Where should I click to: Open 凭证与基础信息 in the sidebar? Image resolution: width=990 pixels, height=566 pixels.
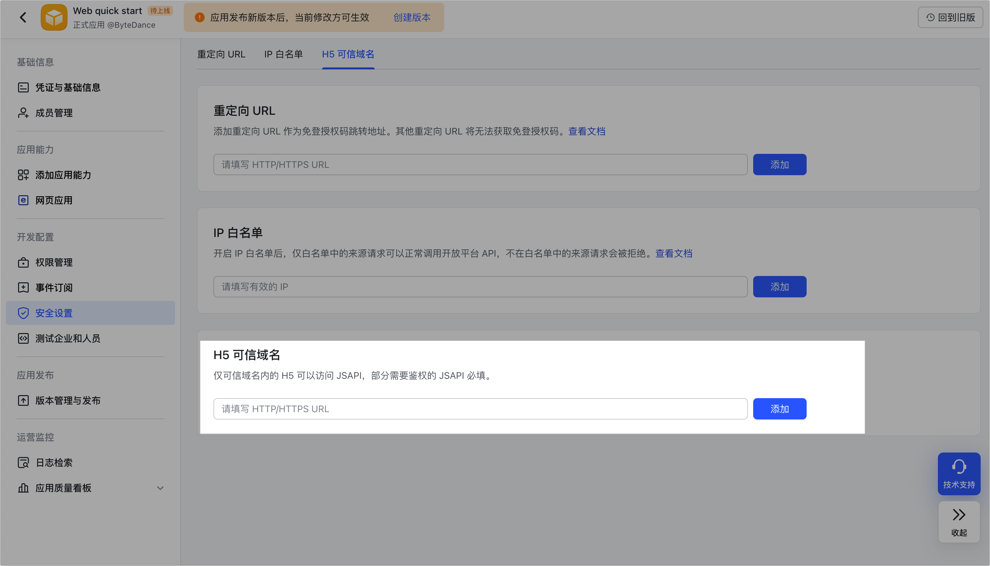click(68, 87)
